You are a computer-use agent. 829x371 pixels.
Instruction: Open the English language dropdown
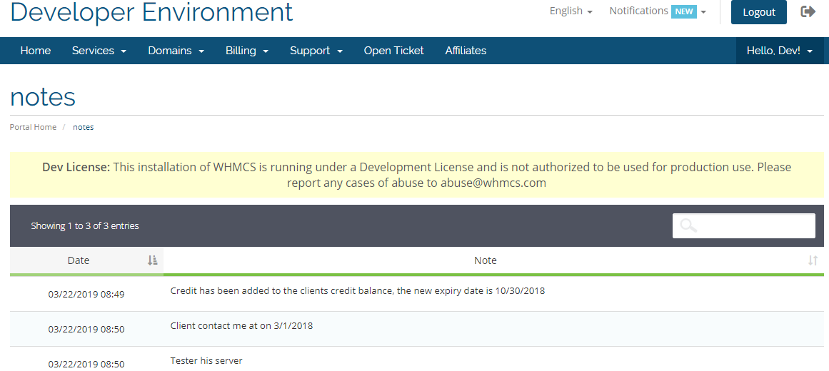pos(571,11)
